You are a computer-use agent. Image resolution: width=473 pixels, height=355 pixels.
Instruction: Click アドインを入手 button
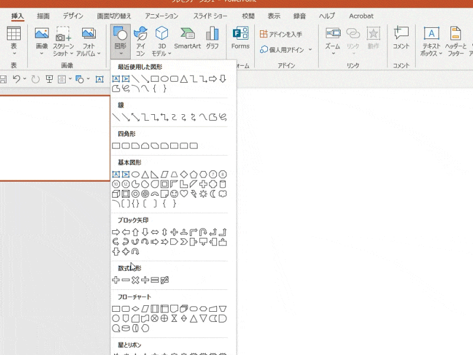pos(281,34)
